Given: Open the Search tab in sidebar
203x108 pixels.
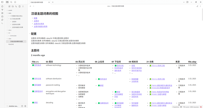Looking at the screenshot, I should (11, 2).
